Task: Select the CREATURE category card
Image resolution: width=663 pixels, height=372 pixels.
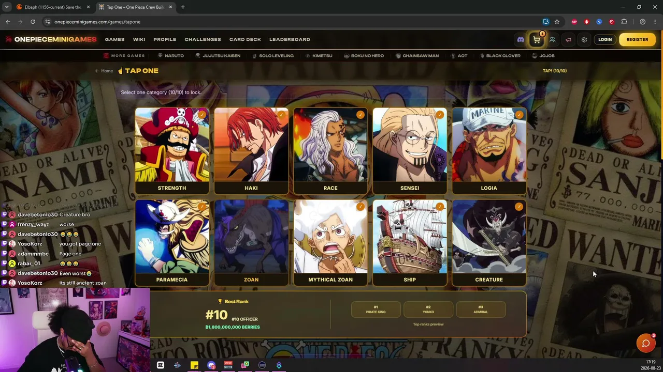Action: (x=489, y=242)
